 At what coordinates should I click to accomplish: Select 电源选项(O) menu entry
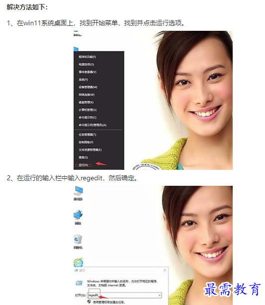click(87, 65)
